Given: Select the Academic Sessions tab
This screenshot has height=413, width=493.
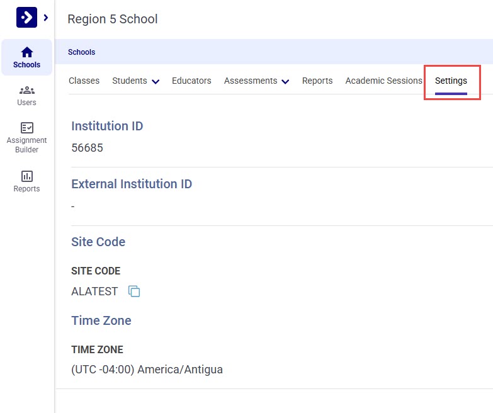Looking at the screenshot, I should click(383, 81).
